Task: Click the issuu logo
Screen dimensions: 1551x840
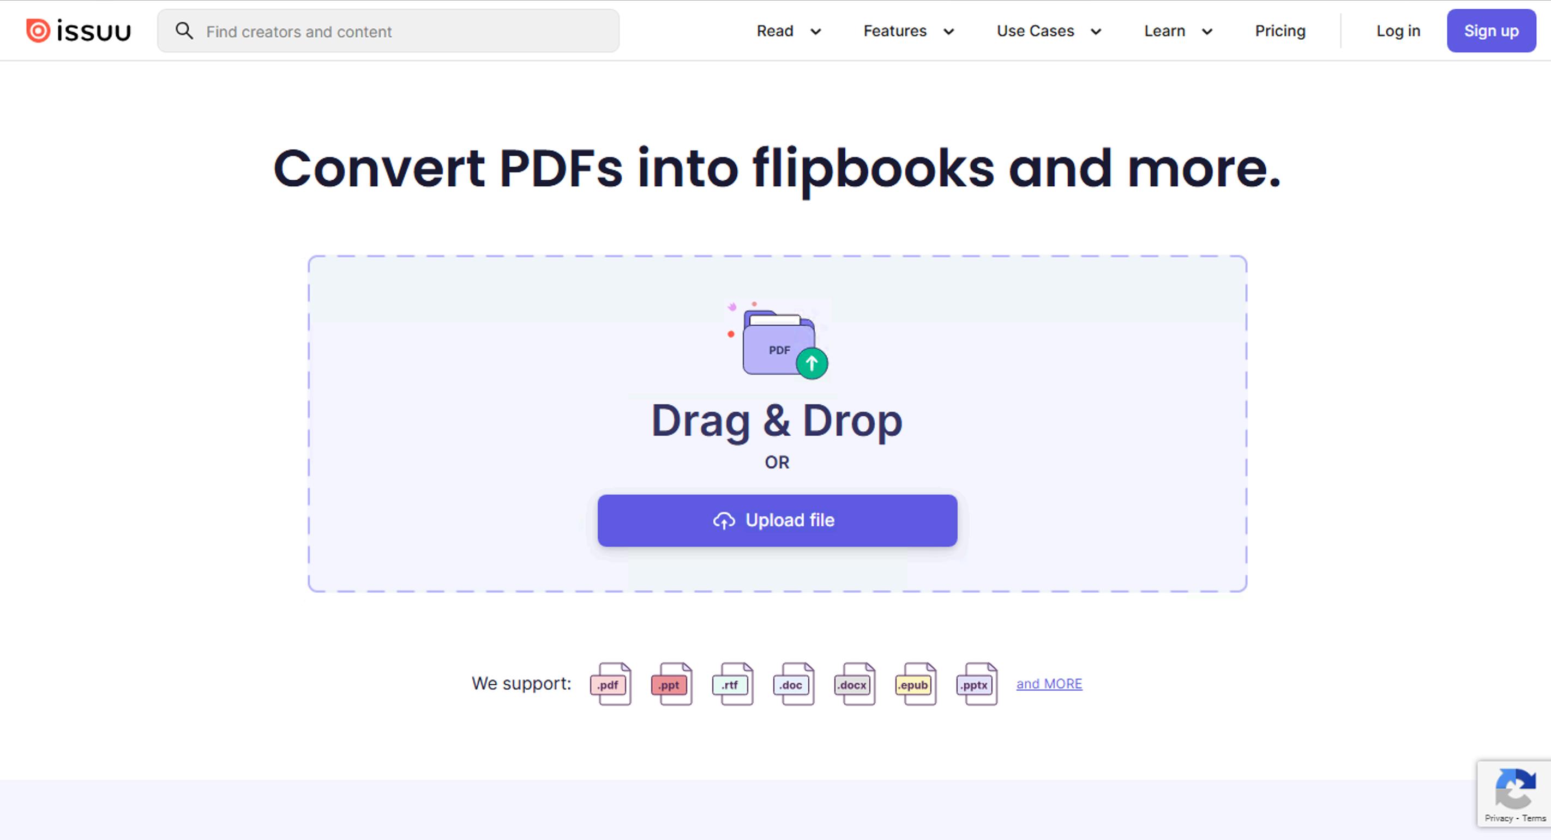Action: (x=79, y=31)
